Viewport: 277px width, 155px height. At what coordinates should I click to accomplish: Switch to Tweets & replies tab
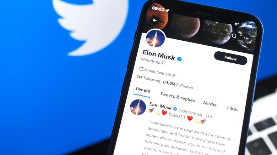point(177,97)
